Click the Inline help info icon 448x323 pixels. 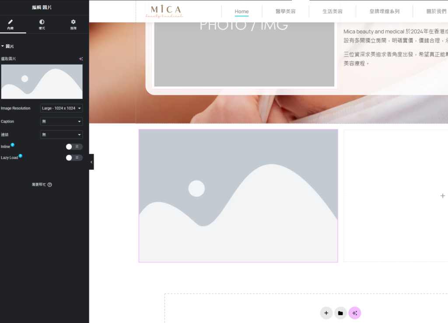pyautogui.click(x=13, y=145)
